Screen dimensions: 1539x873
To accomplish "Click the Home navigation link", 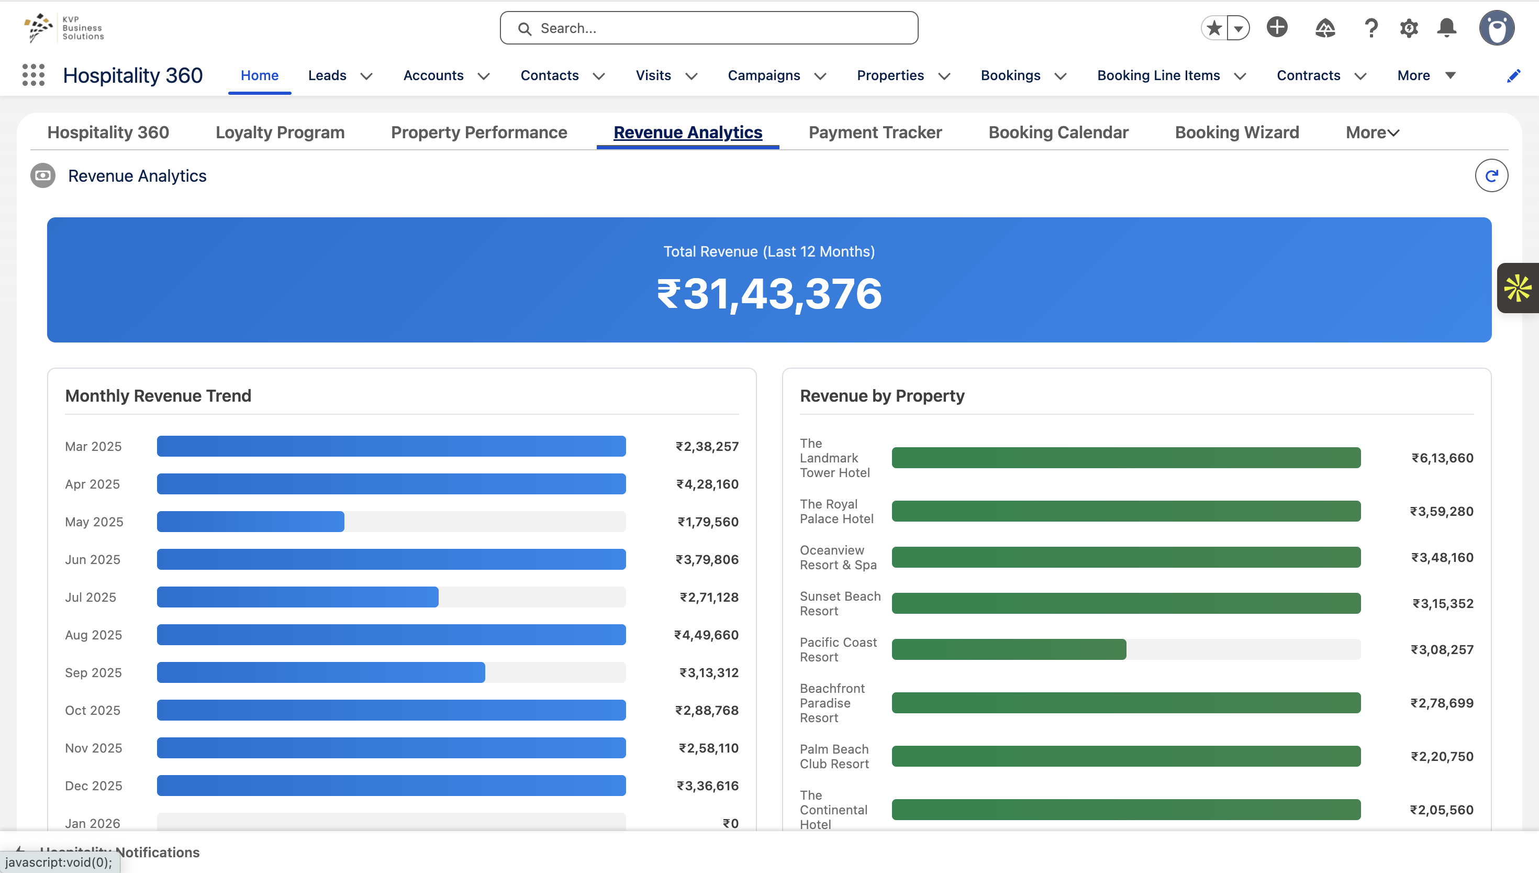I will tap(260, 75).
